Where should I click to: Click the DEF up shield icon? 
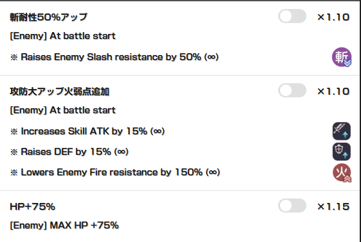[342, 152]
